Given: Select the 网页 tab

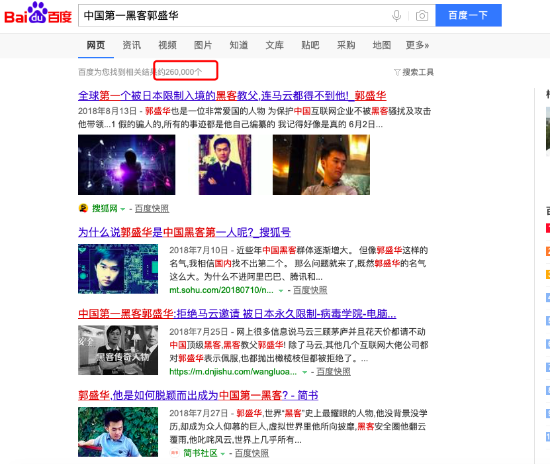Looking at the screenshot, I should coord(96,45).
